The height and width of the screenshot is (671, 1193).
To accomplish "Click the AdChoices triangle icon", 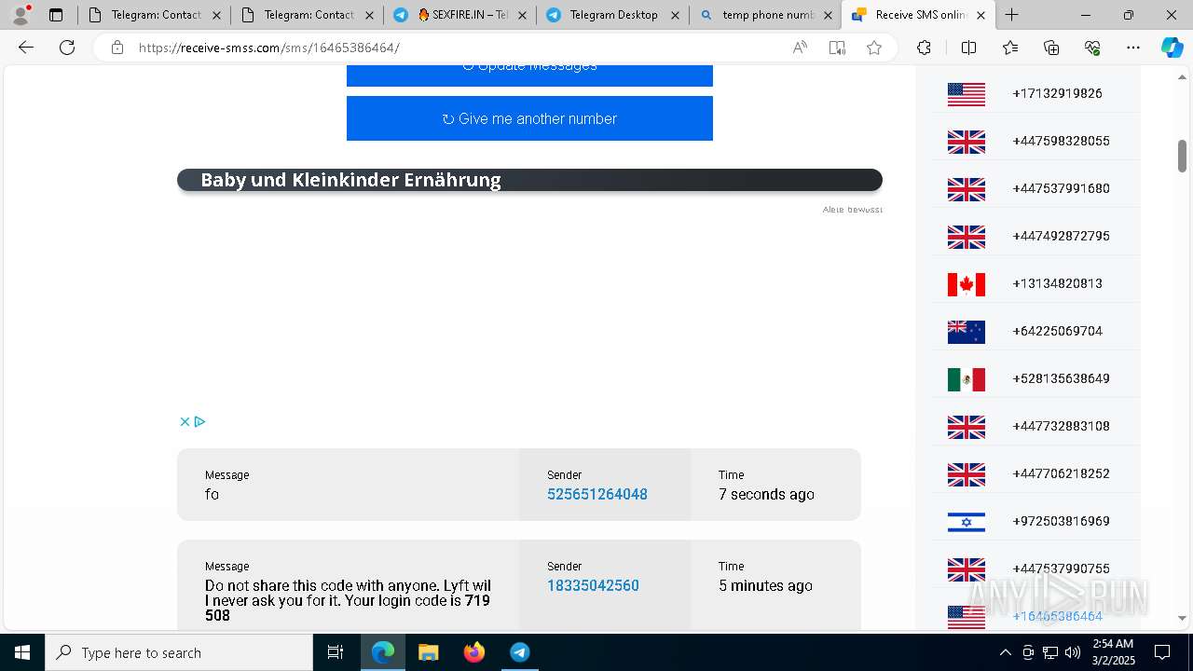I will [x=199, y=421].
